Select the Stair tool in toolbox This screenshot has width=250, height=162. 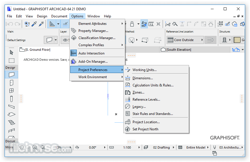click(11, 122)
